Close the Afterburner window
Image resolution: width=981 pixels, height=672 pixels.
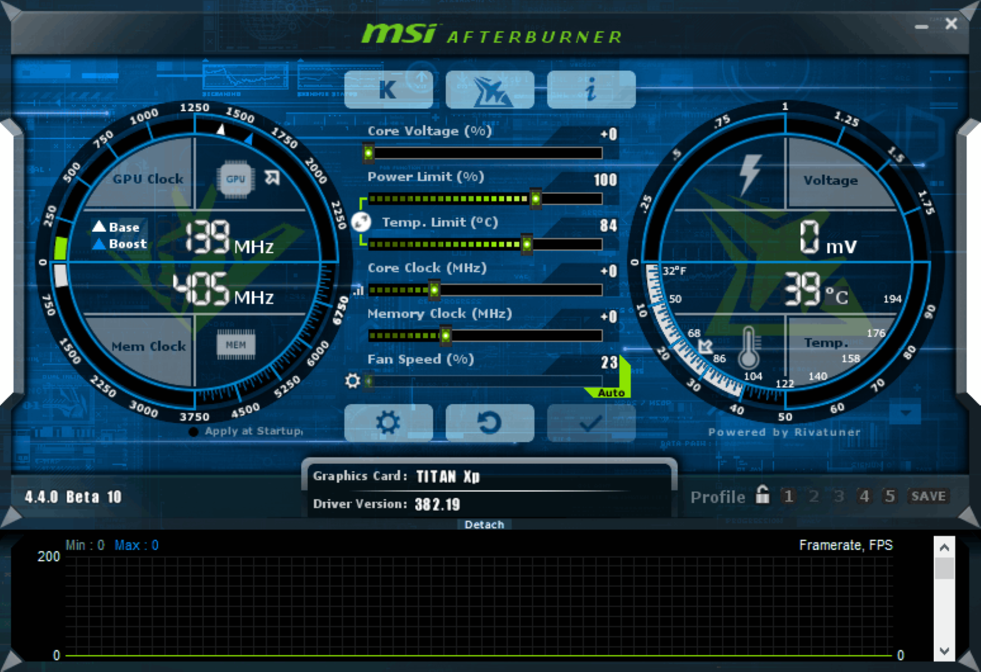951,23
